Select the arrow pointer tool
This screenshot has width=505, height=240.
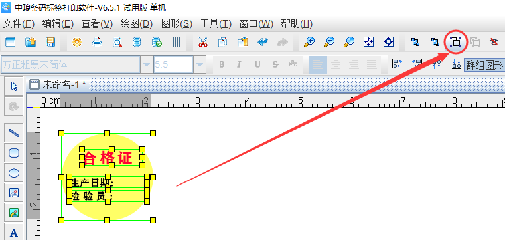click(x=13, y=86)
